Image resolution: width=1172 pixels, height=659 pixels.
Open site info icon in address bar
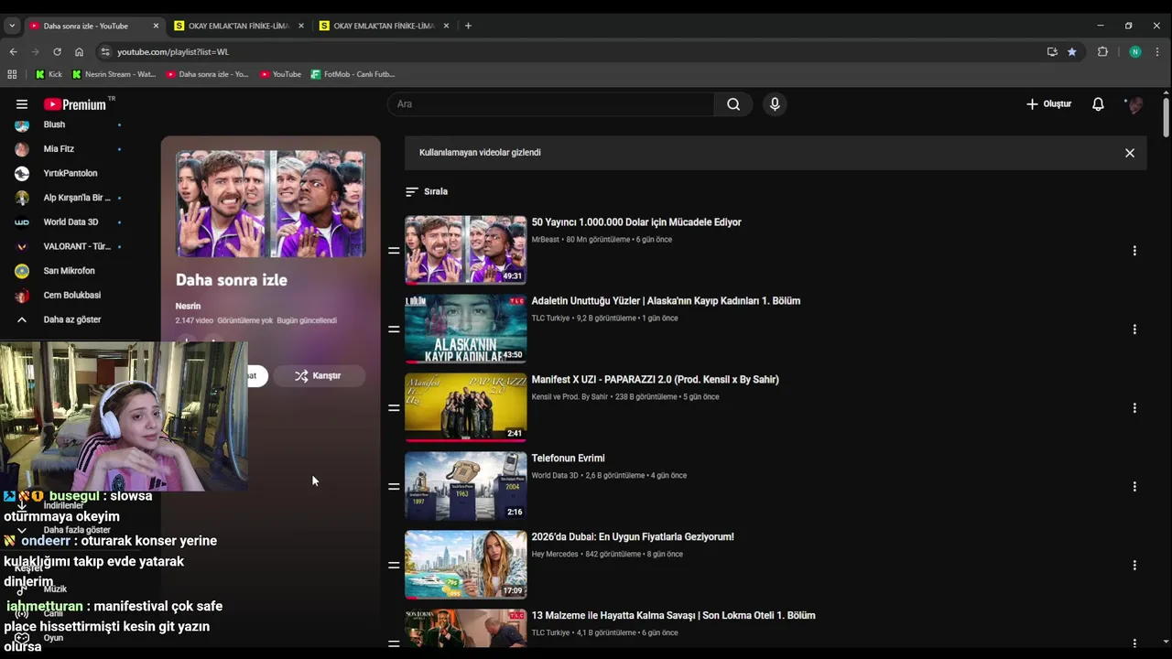tap(105, 52)
